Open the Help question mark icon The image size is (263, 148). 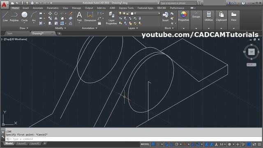(x=243, y=3)
